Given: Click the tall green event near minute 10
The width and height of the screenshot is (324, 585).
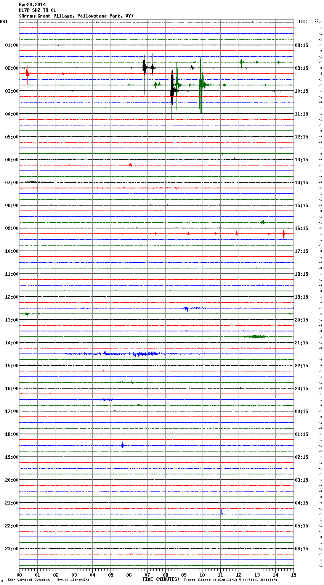Looking at the screenshot, I should click(201, 85).
